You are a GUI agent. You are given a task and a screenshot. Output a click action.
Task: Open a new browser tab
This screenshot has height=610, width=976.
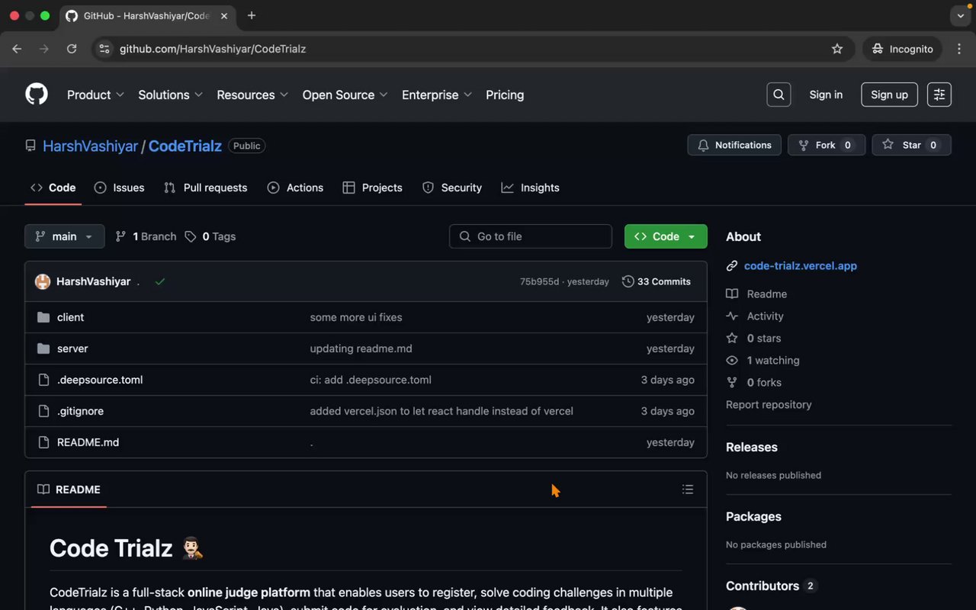click(x=252, y=15)
